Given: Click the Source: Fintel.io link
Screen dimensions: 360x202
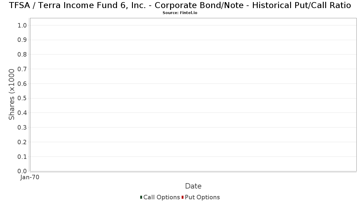Looking at the screenshot, I should click(180, 13).
